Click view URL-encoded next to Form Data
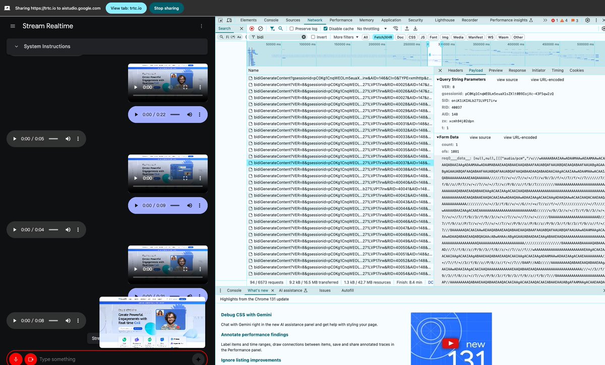Image resolution: width=605 pixels, height=365 pixels. pos(520,137)
